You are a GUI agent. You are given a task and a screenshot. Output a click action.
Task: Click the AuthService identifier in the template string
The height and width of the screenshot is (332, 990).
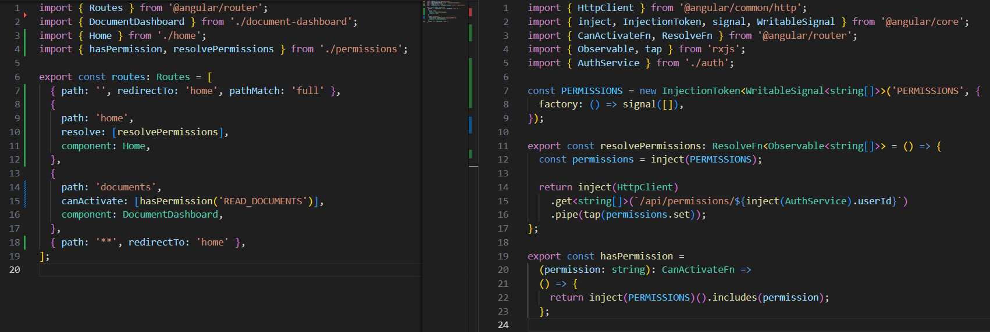tap(815, 201)
